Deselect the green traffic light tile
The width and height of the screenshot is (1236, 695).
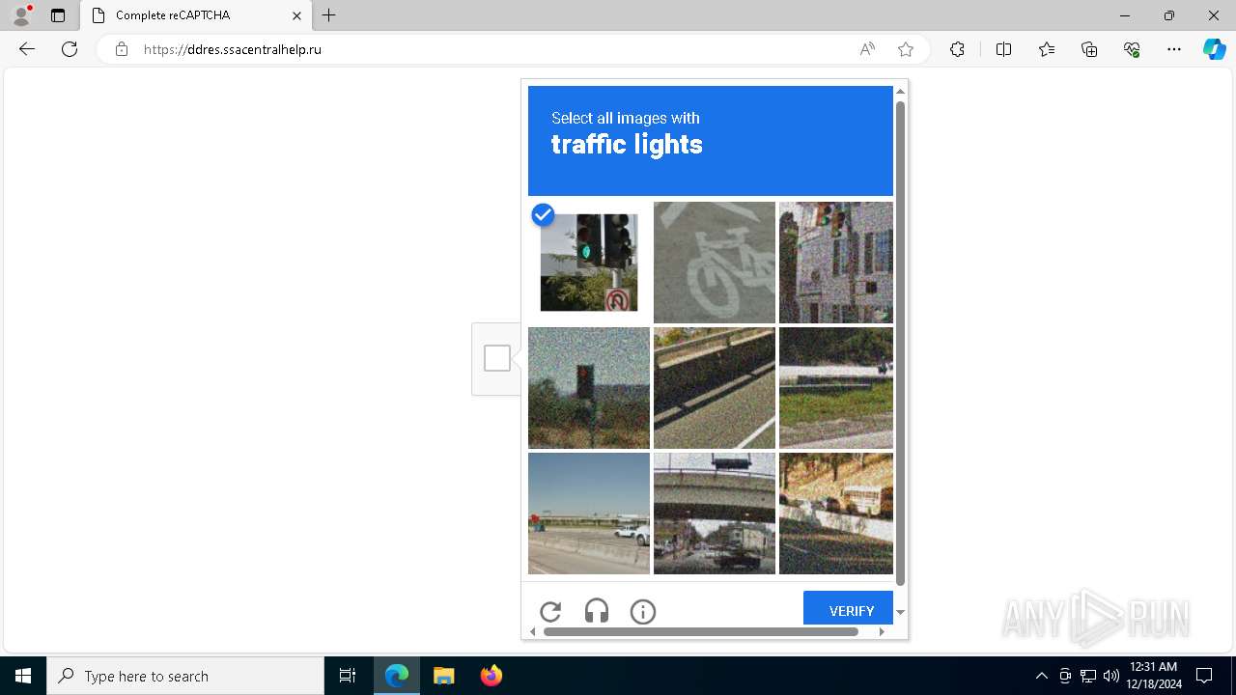coord(589,263)
